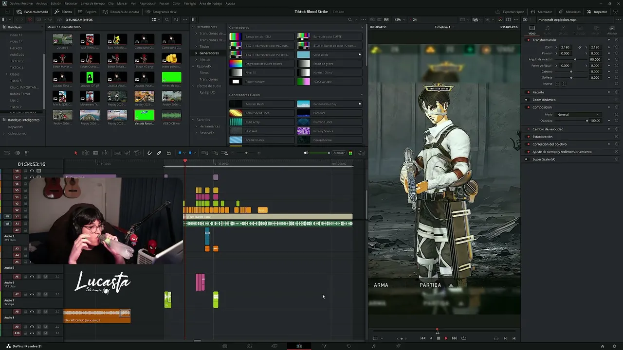The image size is (623, 350).
Task: Toggle linked selection chain icon
Action: [159, 153]
